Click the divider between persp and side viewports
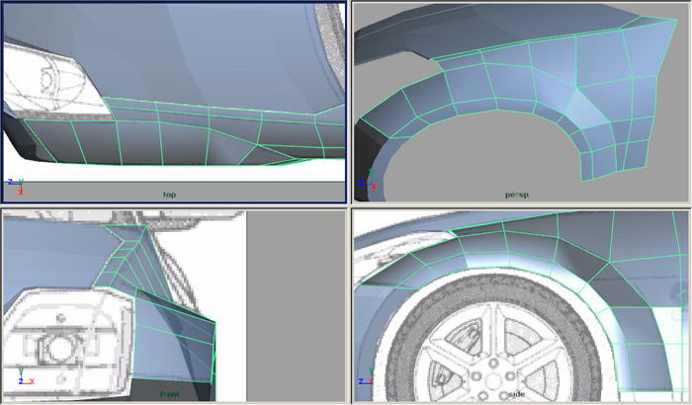Screen dimensions: 692x405 (521, 205)
